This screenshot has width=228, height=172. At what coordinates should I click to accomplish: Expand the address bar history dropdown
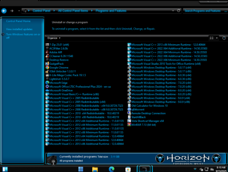point(173,10)
